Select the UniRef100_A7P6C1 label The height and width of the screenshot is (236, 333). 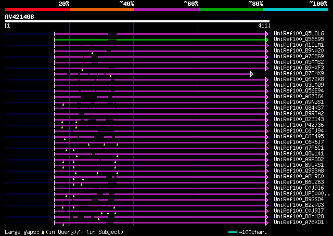tap(299, 148)
